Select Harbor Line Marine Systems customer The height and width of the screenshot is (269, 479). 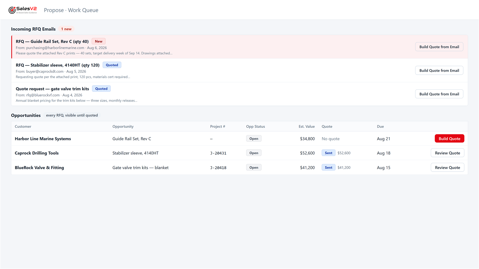[43, 139]
